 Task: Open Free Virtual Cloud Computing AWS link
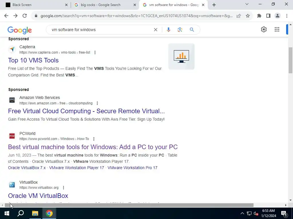[86, 111]
